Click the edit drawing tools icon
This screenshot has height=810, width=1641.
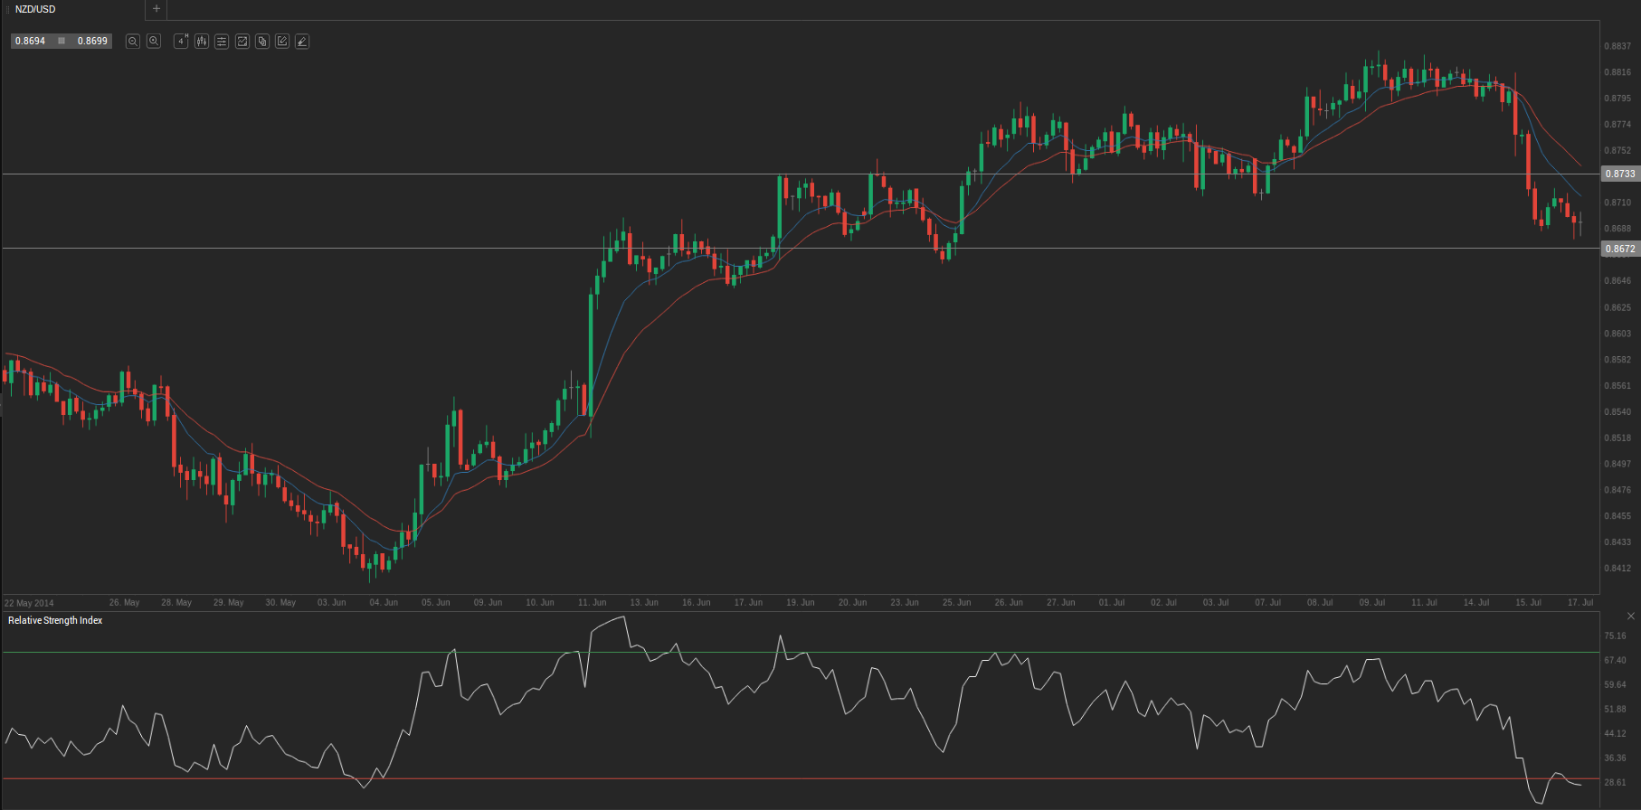[x=282, y=42]
